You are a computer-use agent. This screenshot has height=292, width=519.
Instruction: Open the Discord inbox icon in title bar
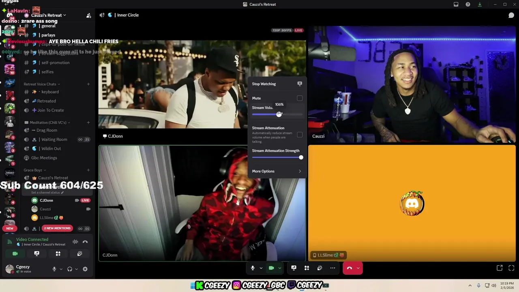point(456,4)
